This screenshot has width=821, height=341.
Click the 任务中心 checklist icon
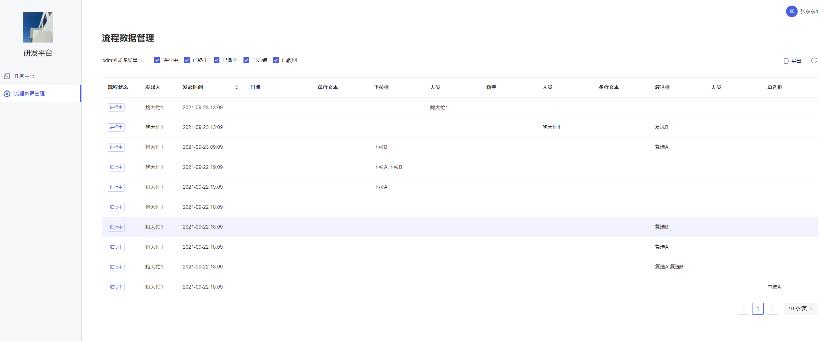coord(7,76)
